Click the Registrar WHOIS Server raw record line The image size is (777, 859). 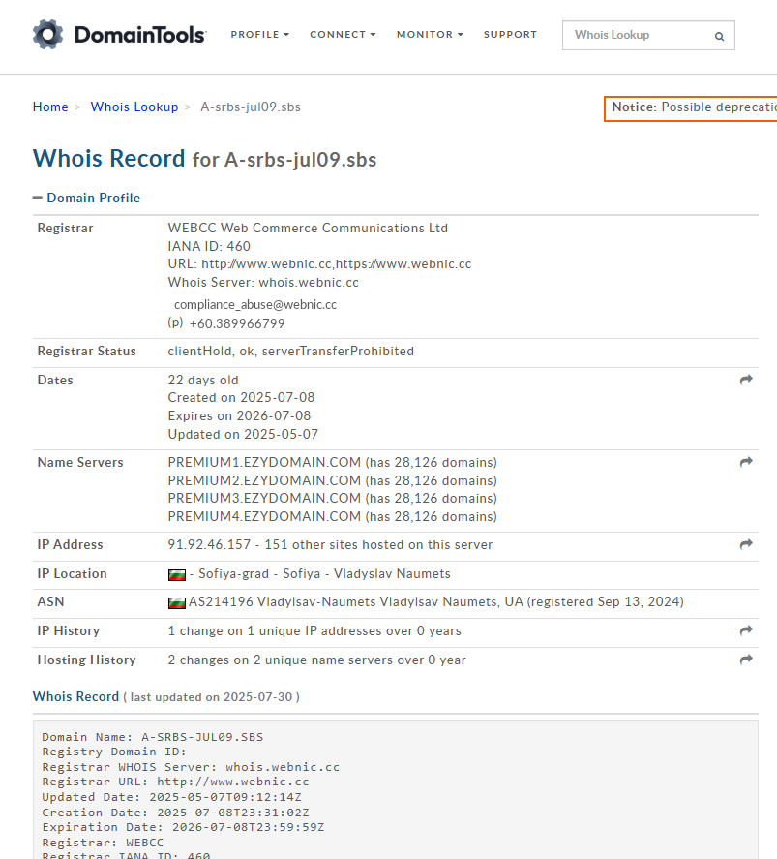pos(191,767)
